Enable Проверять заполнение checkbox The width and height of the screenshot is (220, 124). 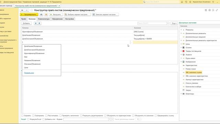(60, 116)
